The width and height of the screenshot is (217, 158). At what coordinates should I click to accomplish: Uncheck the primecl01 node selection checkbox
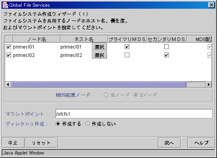(x=9, y=47)
